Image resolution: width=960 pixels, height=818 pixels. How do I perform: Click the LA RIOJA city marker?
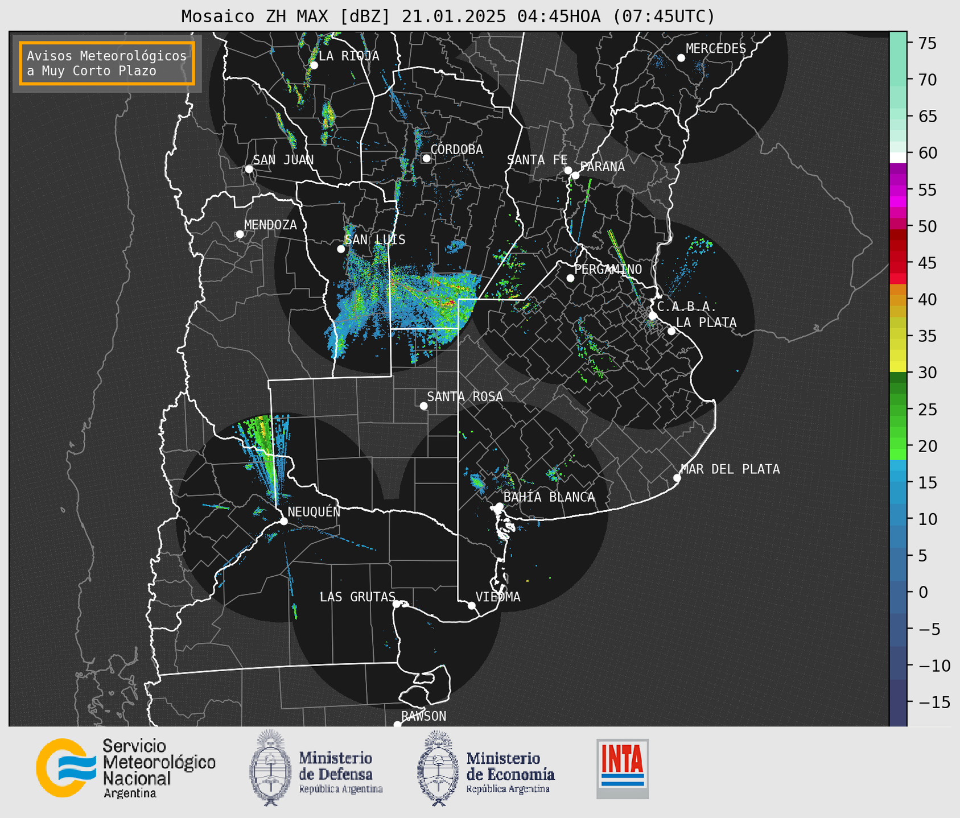314,65
